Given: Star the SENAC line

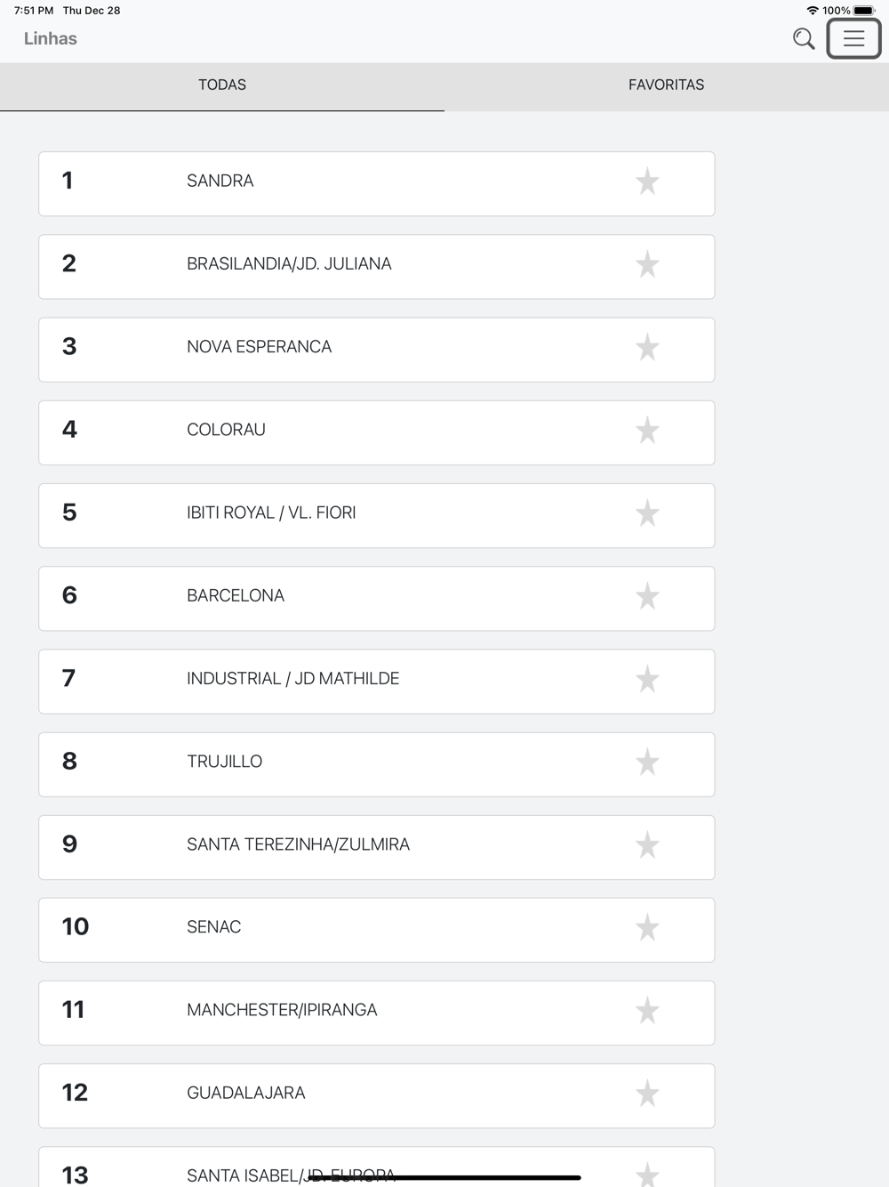Looking at the screenshot, I should 647,927.
